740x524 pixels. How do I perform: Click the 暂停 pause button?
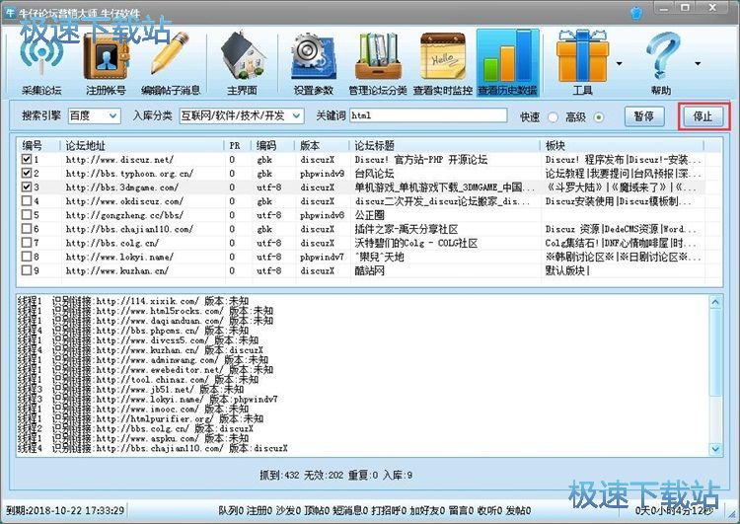(x=644, y=116)
